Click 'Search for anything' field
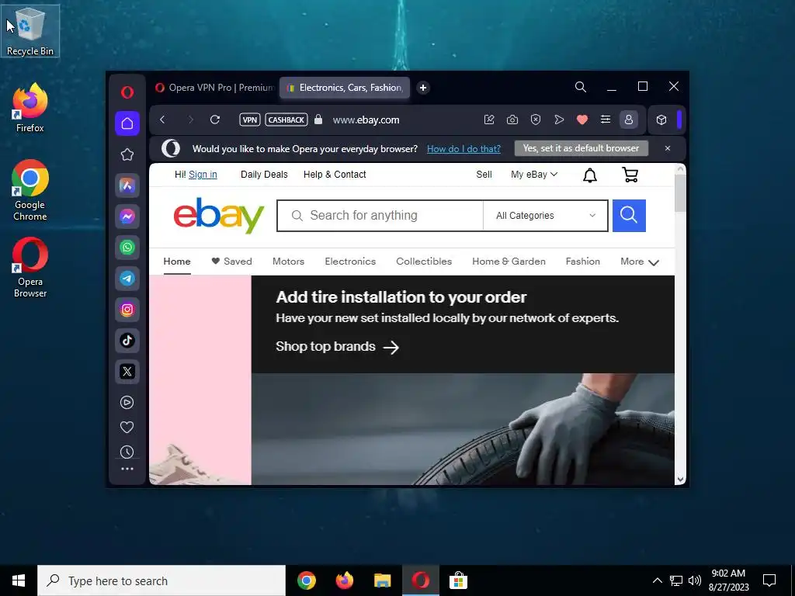Image resolution: width=795 pixels, height=596 pixels. coord(380,216)
